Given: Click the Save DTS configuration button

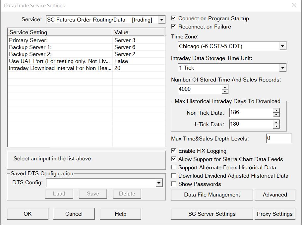Looking at the screenshot, I should click(x=93, y=194).
